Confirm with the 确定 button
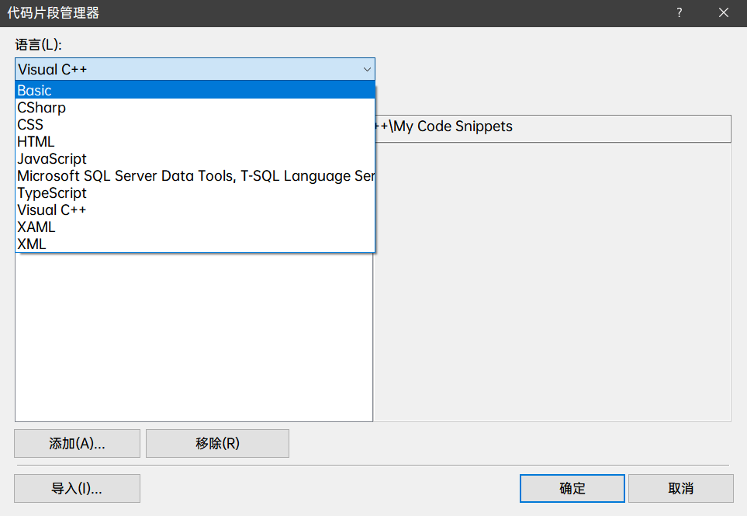Image resolution: width=747 pixels, height=516 pixels. pos(572,488)
